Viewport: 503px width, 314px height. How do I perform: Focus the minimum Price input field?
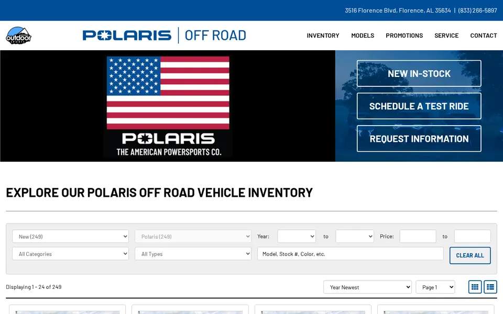[418, 237]
